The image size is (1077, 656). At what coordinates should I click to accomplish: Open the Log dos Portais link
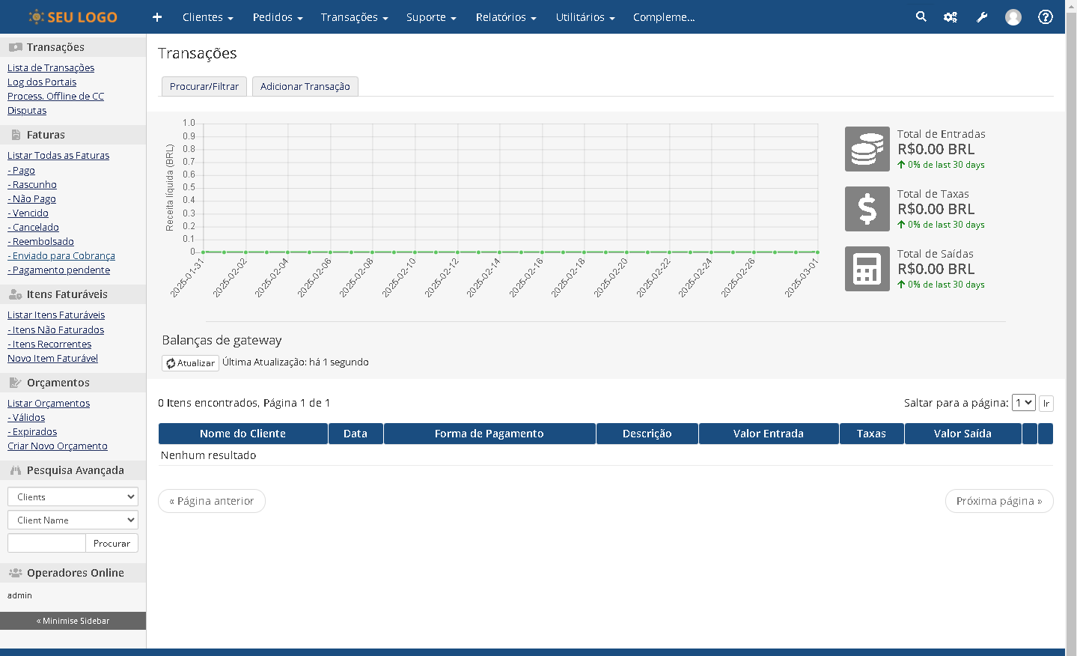(42, 82)
